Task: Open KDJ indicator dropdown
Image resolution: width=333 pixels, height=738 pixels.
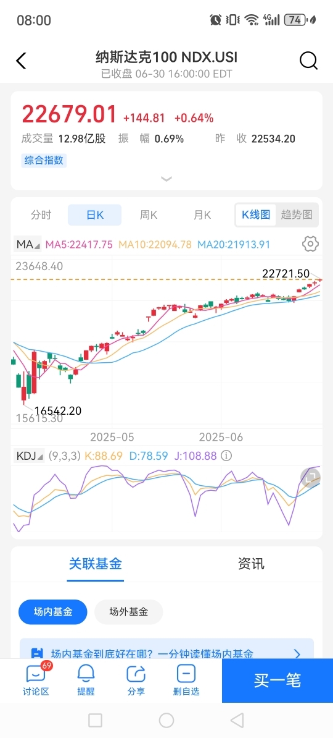Action: (30, 456)
